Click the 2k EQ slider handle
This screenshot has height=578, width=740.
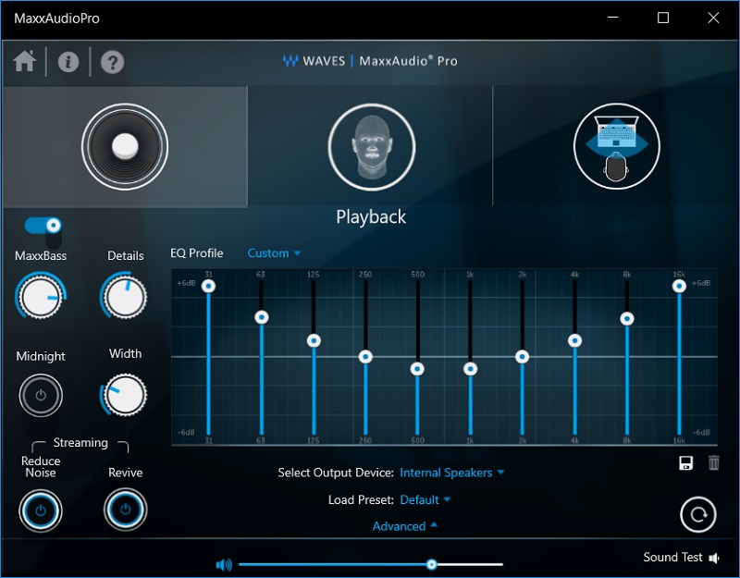[x=522, y=357]
